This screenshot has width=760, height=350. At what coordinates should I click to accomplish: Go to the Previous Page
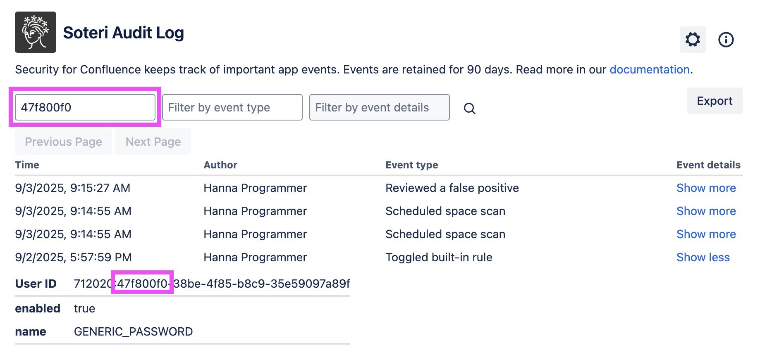tap(63, 142)
